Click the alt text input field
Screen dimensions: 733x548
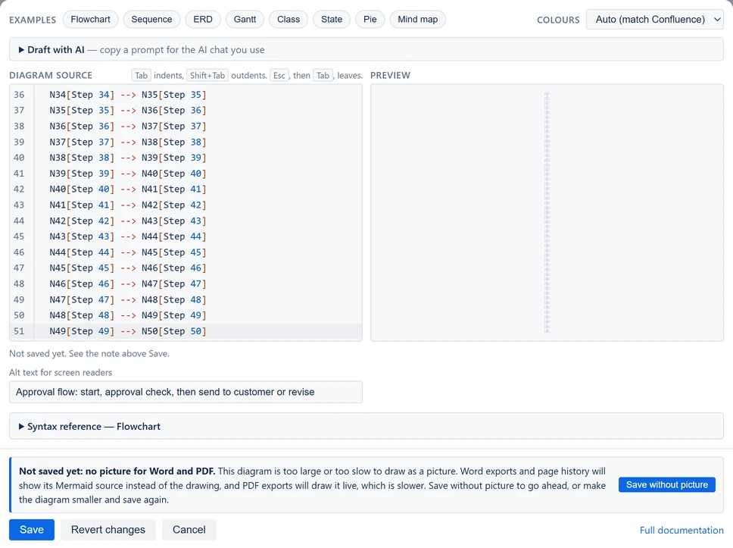(x=186, y=392)
